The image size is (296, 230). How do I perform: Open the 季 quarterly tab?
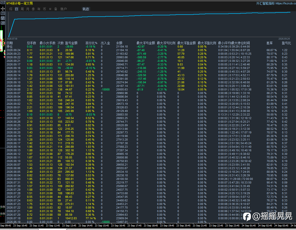(33, 9)
